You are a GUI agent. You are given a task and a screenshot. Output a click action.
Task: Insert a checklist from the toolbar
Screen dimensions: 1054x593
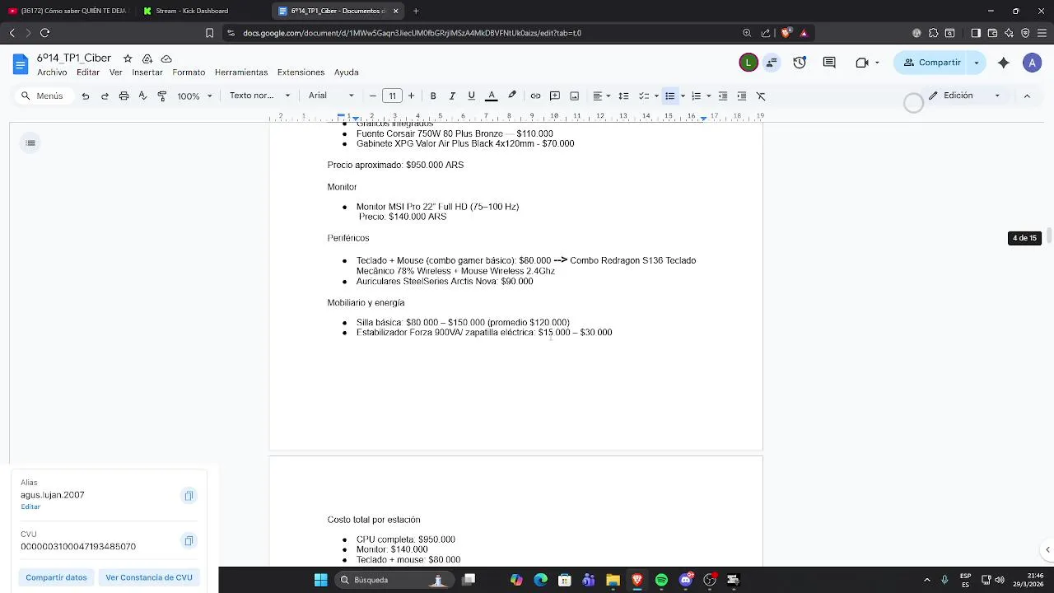pyautogui.click(x=644, y=96)
